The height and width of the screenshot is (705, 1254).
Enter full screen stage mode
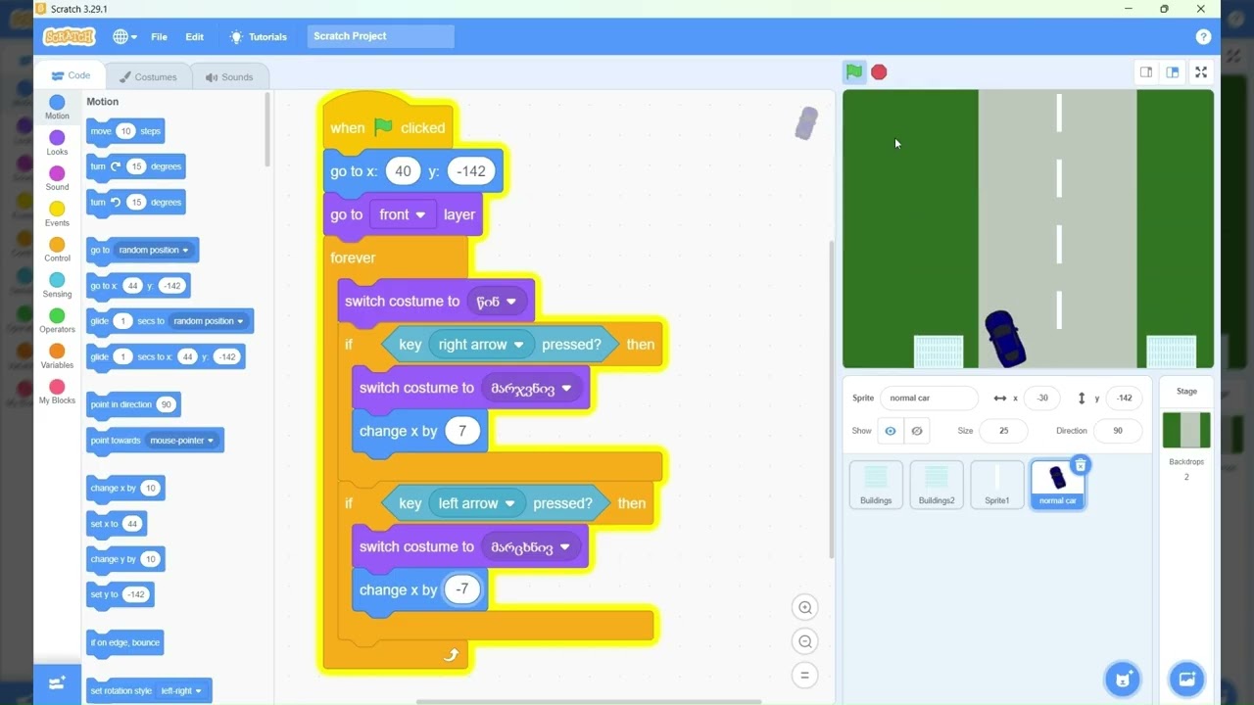tap(1201, 71)
